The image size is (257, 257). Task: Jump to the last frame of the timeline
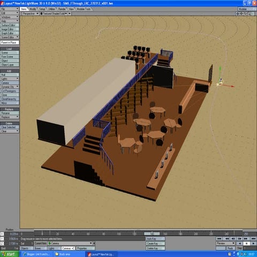tap(253, 239)
